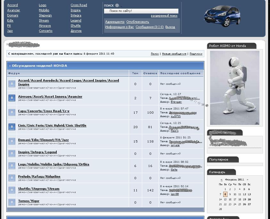
Task: Open the Torneo/Vigor forum
Action: 29,201
